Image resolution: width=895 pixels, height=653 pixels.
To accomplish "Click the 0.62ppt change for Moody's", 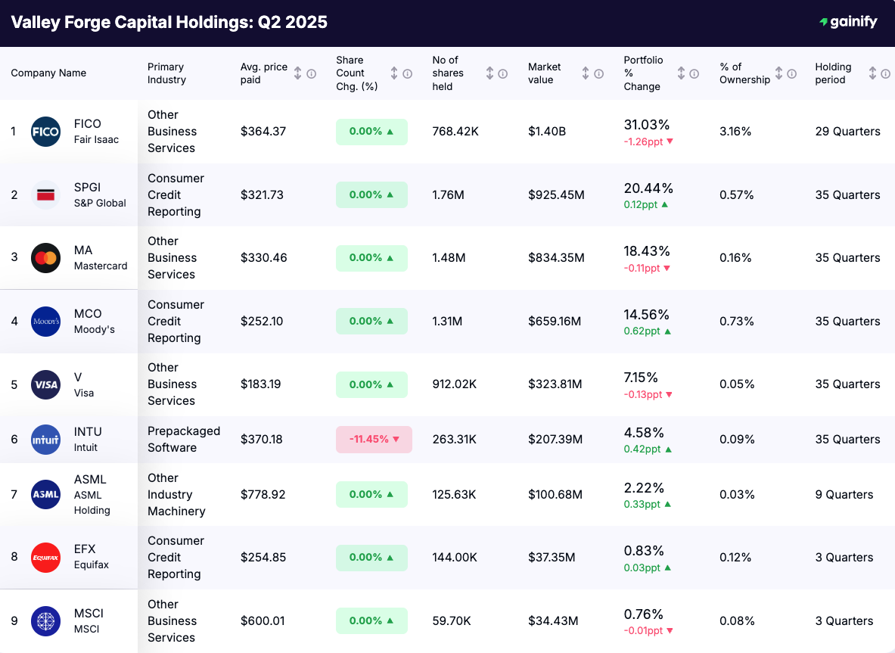I will (x=648, y=331).
